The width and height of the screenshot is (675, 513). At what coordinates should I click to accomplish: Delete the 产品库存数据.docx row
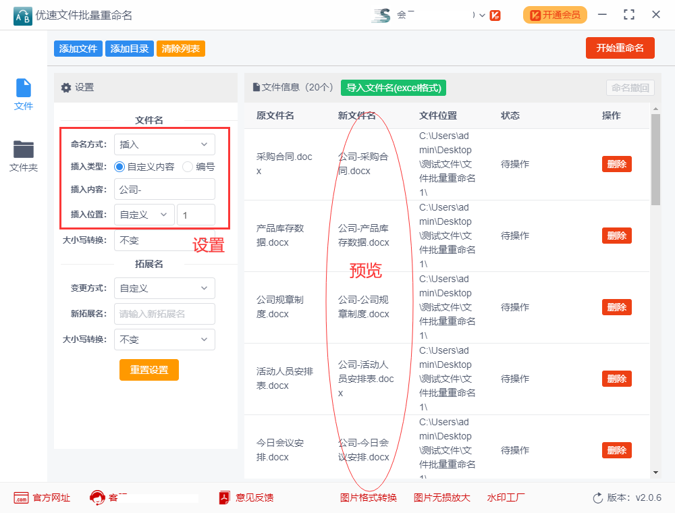point(616,236)
